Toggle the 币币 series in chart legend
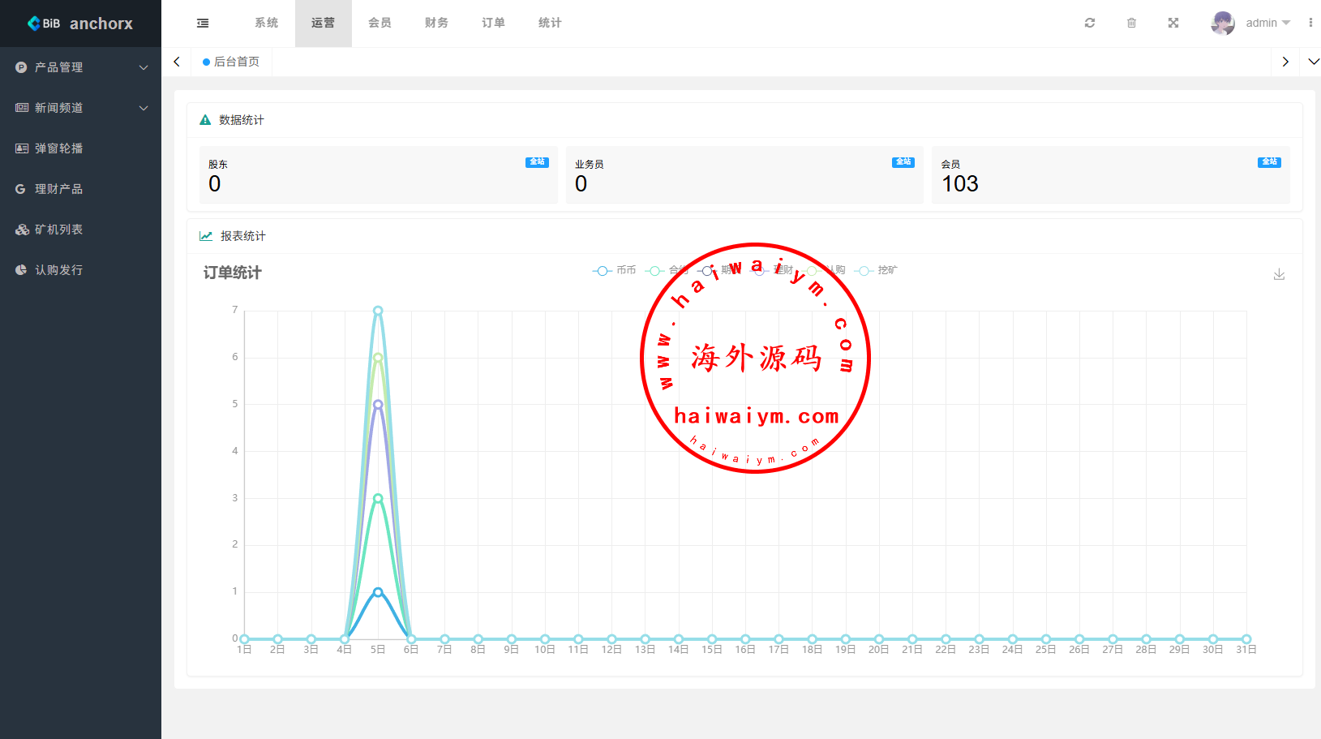The image size is (1321, 739). pyautogui.click(x=615, y=271)
